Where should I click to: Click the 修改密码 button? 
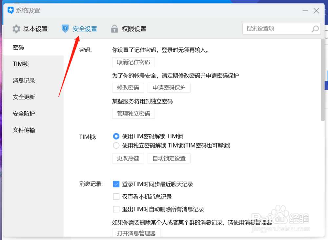[x=128, y=88]
